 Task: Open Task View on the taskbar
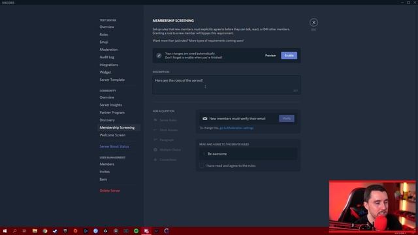[x=25, y=230]
